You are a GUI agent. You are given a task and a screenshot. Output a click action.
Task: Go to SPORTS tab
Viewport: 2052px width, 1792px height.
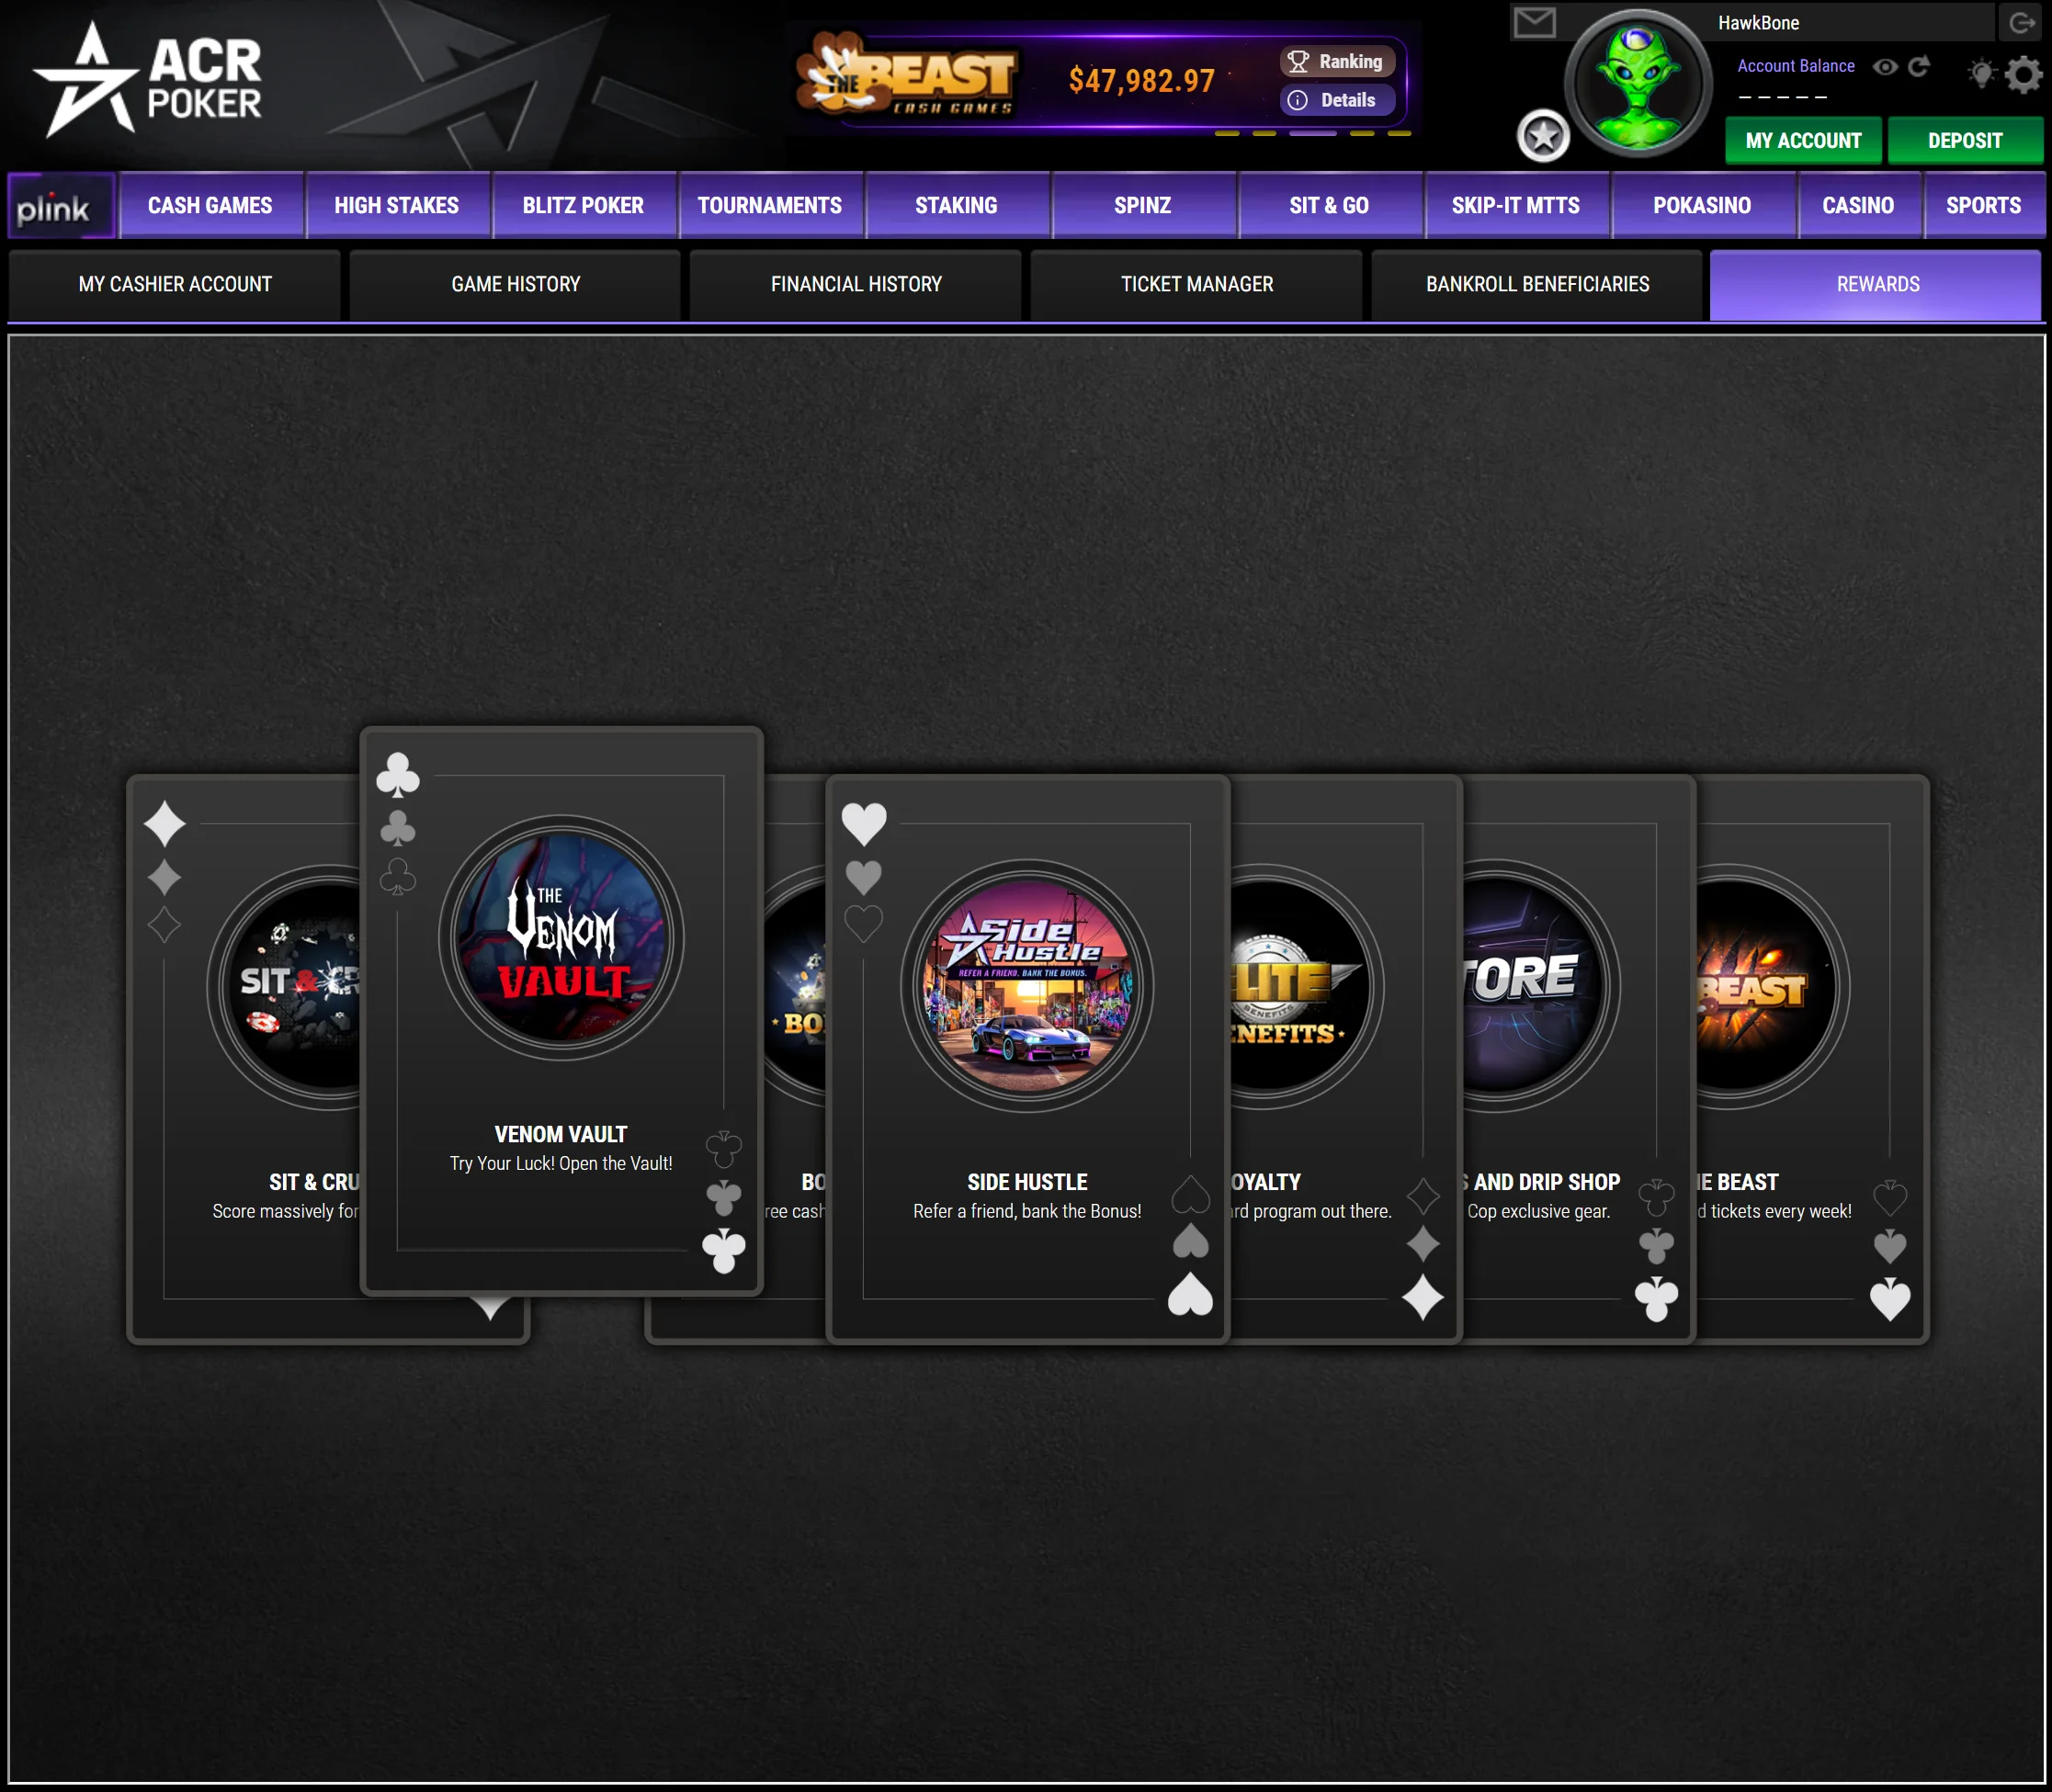tap(1984, 206)
